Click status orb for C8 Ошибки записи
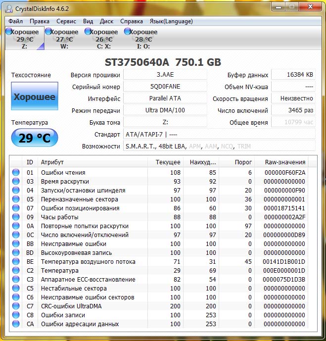Image resolution: width=326 pixels, height=341 pixels. tap(16, 315)
